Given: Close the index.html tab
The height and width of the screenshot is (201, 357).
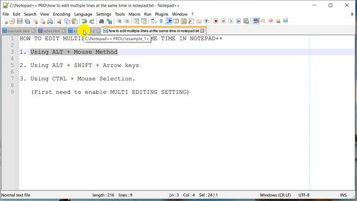Looking at the screenshot, I should 64,31.
